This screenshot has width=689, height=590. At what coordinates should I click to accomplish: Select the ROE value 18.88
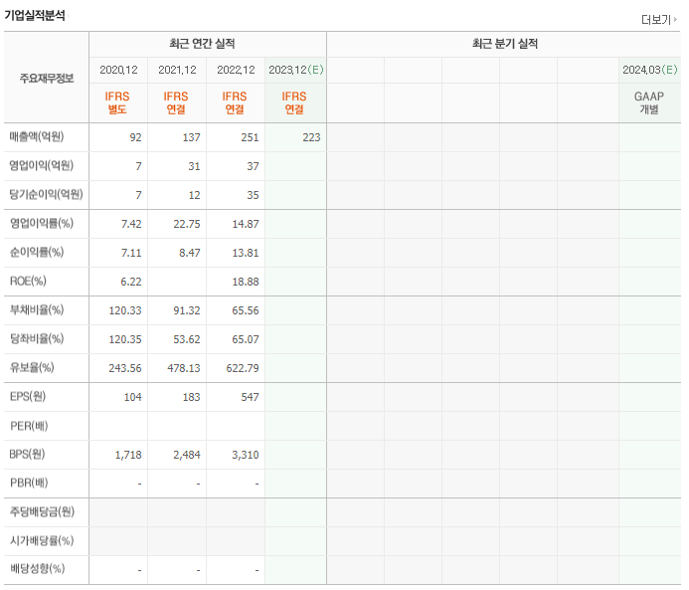[246, 282]
